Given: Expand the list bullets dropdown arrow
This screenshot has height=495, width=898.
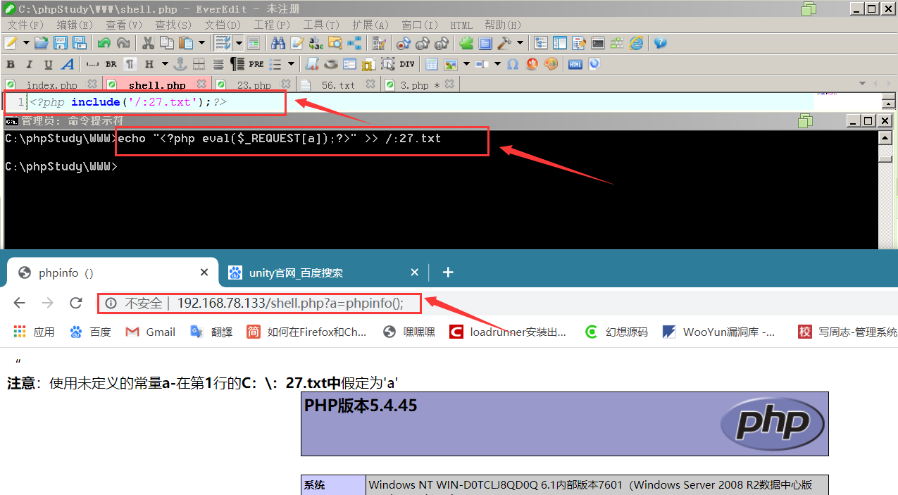Looking at the screenshot, I should pos(291,64).
